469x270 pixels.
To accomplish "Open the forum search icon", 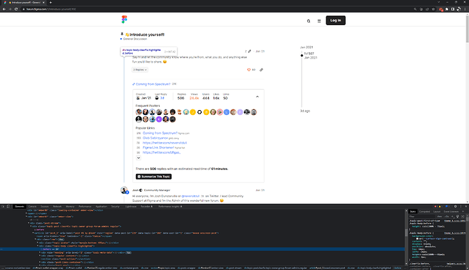I will tap(309, 21).
